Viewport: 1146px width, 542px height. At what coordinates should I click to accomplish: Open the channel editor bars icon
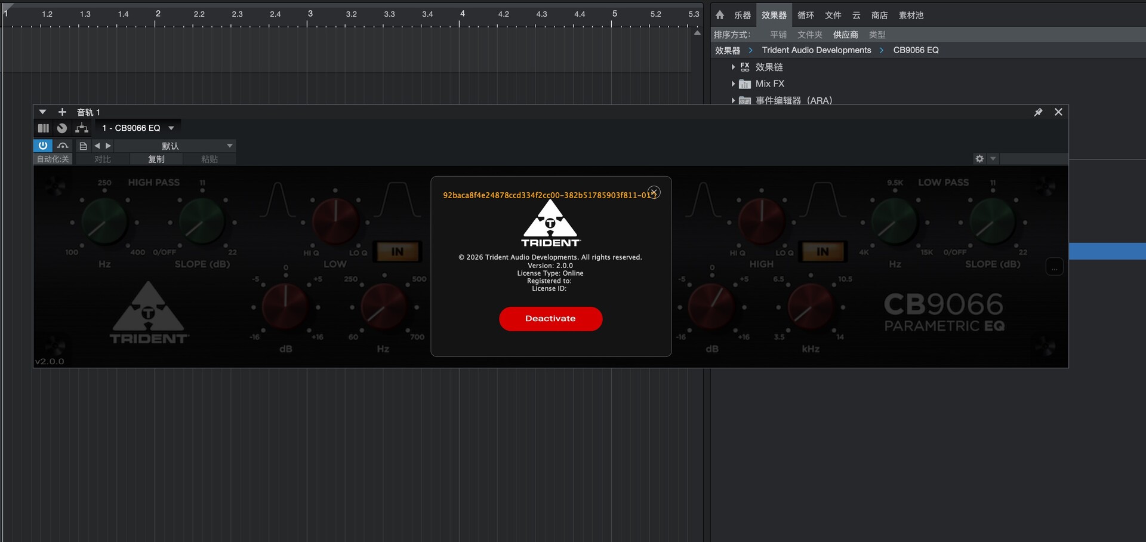point(43,128)
